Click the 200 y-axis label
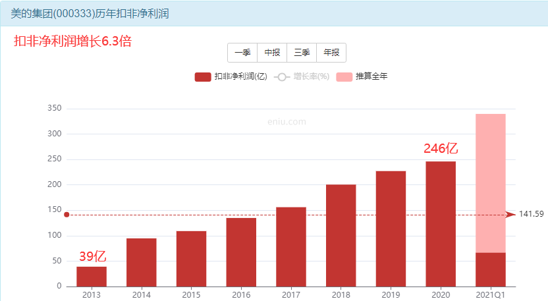This screenshot has width=548, height=301. click(x=55, y=184)
